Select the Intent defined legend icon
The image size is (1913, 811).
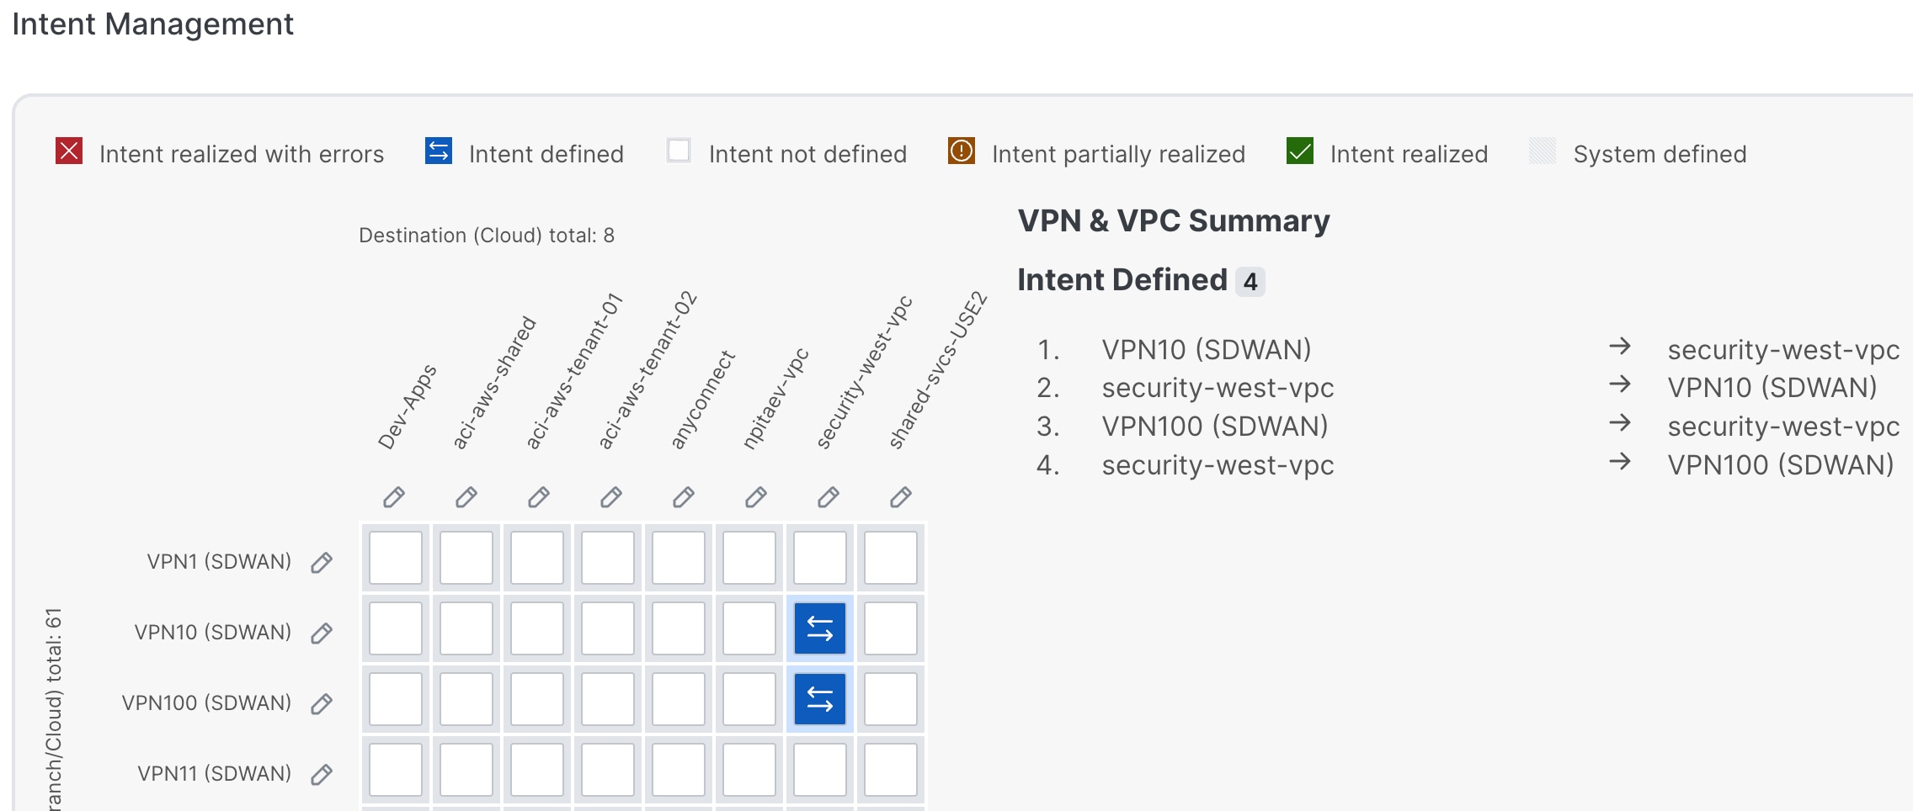pyautogui.click(x=439, y=151)
